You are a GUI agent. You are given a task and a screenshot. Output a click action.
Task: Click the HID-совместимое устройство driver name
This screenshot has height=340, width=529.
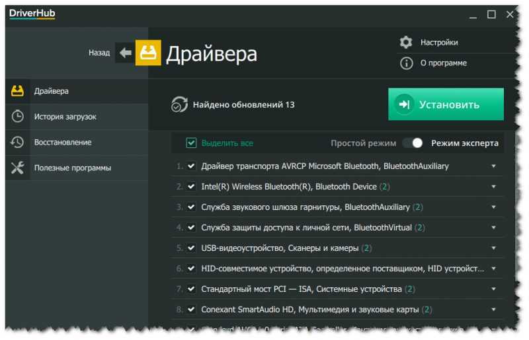[x=343, y=269]
